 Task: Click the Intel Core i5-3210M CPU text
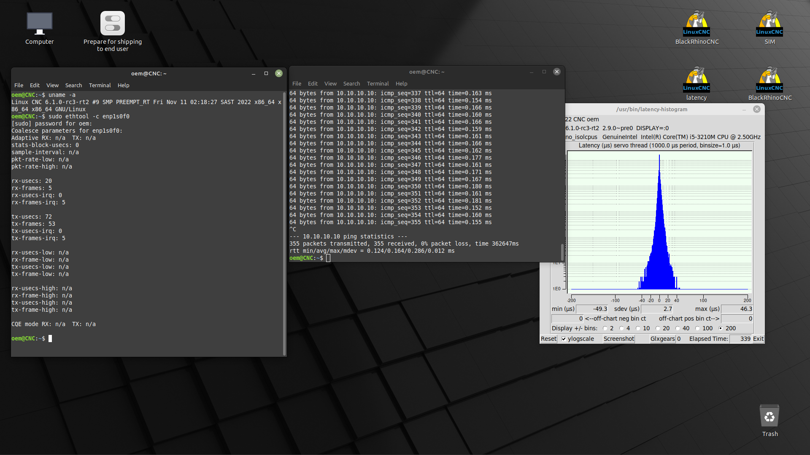(x=700, y=137)
